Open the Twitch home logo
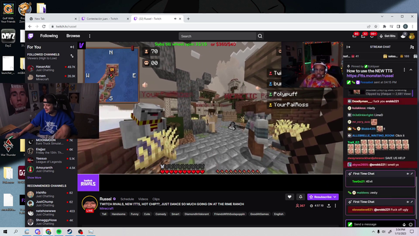The height and width of the screenshot is (236, 419). pos(31,36)
